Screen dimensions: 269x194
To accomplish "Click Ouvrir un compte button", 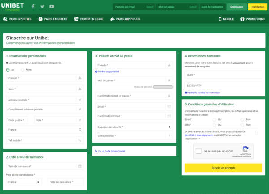I will [x=223, y=168].
